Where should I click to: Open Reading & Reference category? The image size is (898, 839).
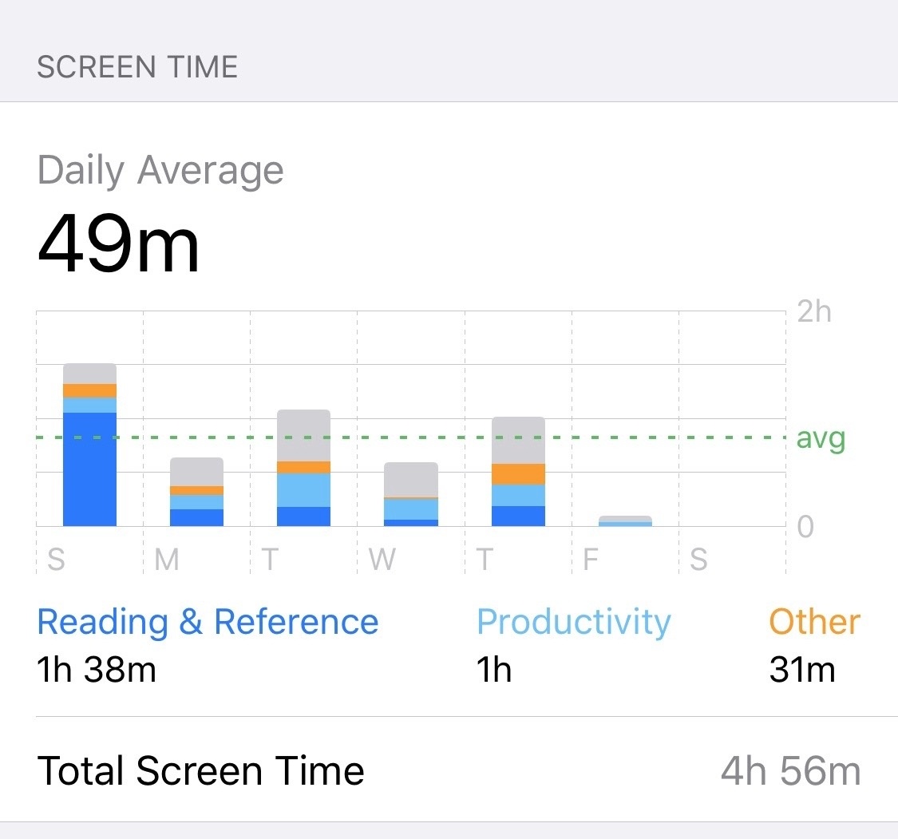(208, 622)
